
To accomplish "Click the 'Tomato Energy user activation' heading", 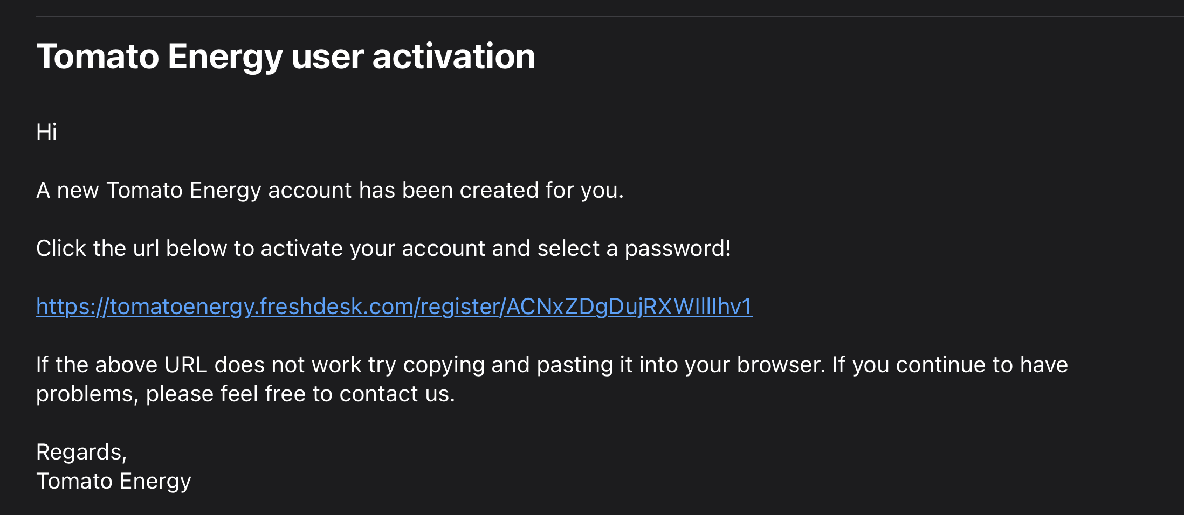I will (286, 57).
